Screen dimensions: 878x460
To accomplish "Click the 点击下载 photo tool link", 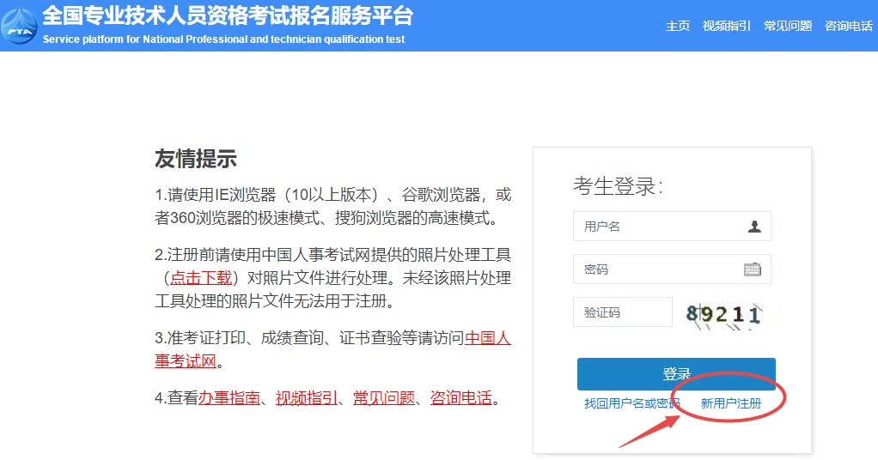I will point(200,277).
